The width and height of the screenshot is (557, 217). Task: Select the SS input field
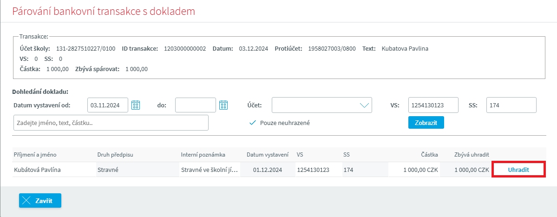coord(511,105)
